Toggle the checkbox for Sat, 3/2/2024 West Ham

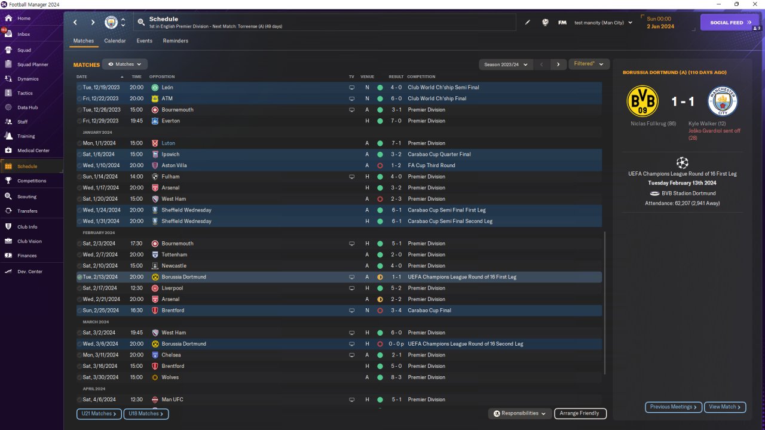[x=79, y=333]
